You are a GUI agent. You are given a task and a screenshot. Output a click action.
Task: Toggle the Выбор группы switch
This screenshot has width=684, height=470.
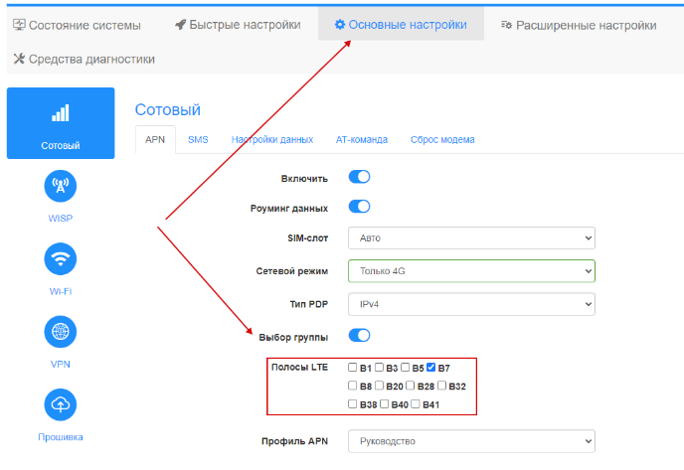360,335
